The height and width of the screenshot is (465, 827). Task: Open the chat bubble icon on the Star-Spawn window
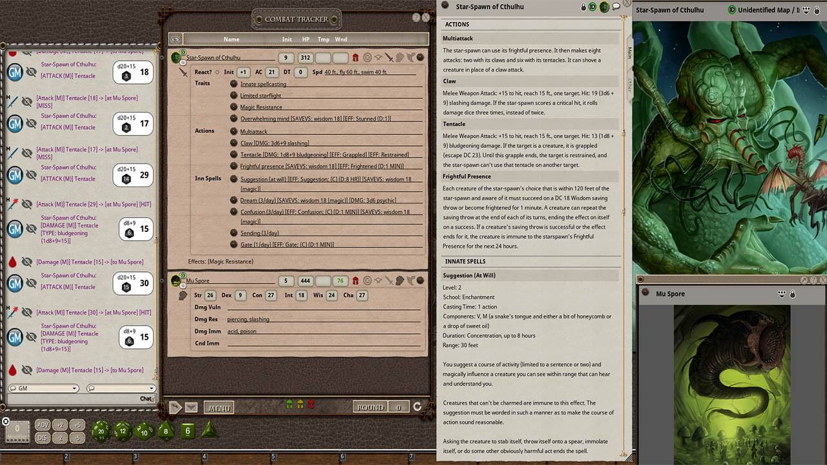615,6
